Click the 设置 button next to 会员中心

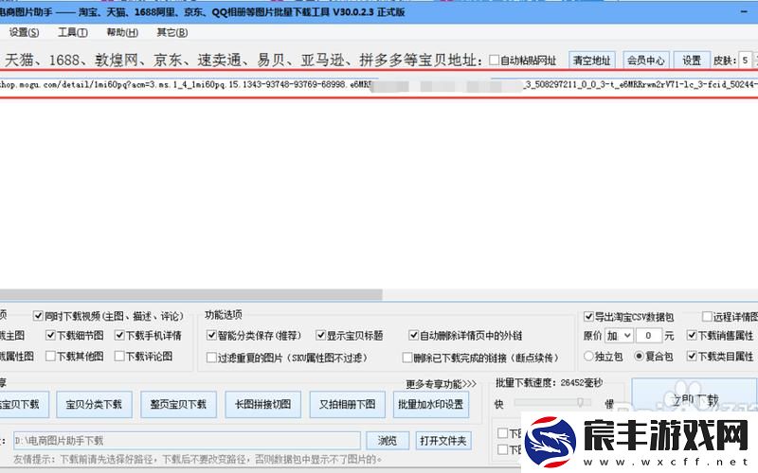point(692,61)
